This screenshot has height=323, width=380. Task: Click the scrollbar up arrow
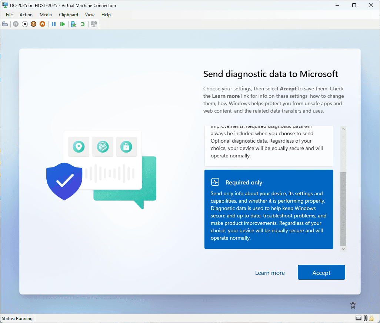tap(343, 129)
